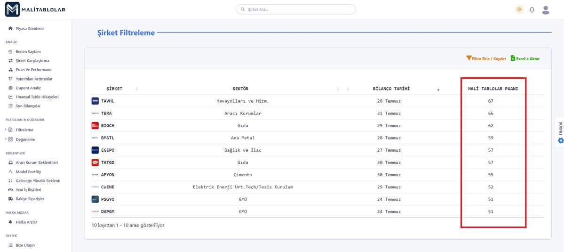Click the Dupont Analiz target icon

(10, 88)
